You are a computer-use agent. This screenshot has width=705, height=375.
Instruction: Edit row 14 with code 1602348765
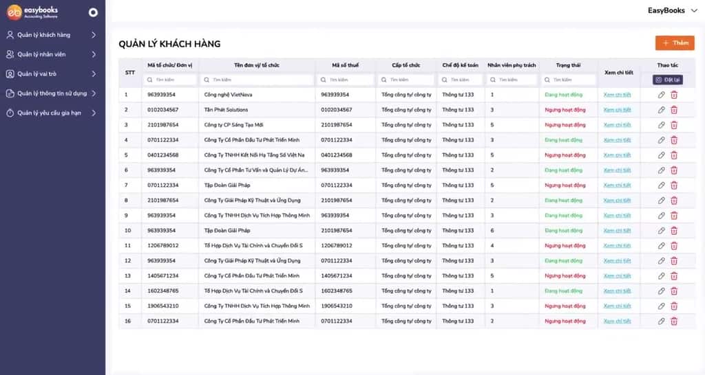coord(661,291)
